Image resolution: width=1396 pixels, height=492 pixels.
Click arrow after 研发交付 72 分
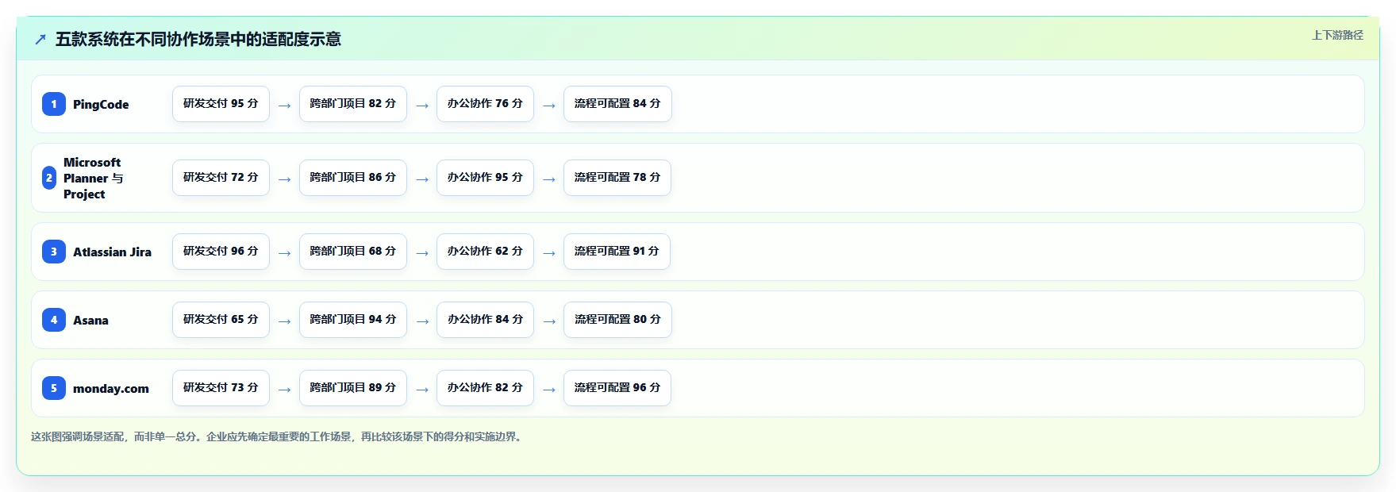[x=284, y=179]
